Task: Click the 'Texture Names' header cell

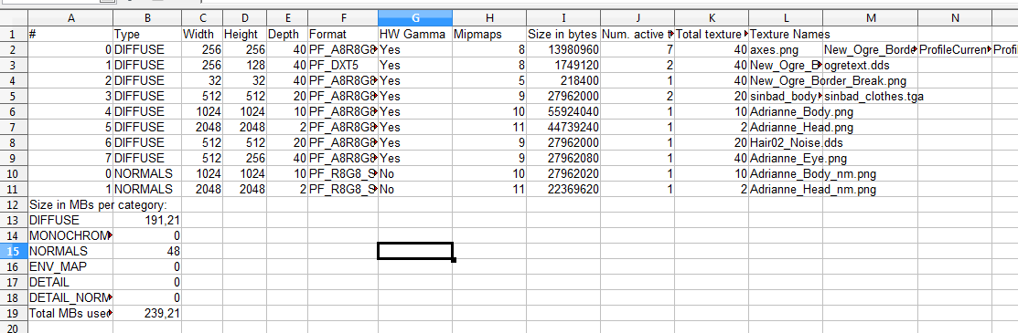Action: (x=786, y=34)
